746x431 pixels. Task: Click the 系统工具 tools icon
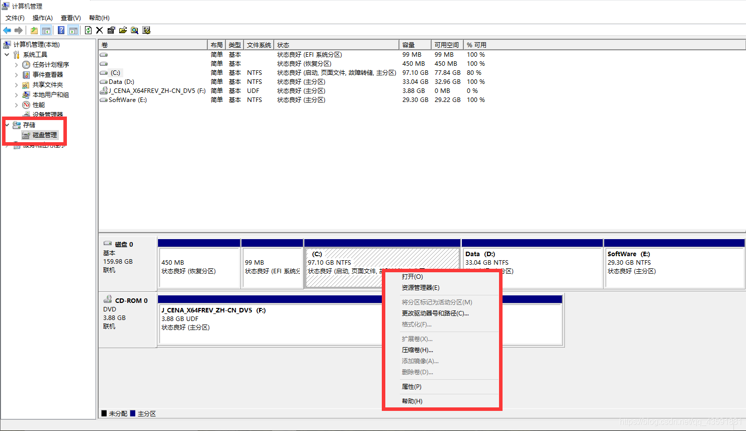[x=17, y=55]
